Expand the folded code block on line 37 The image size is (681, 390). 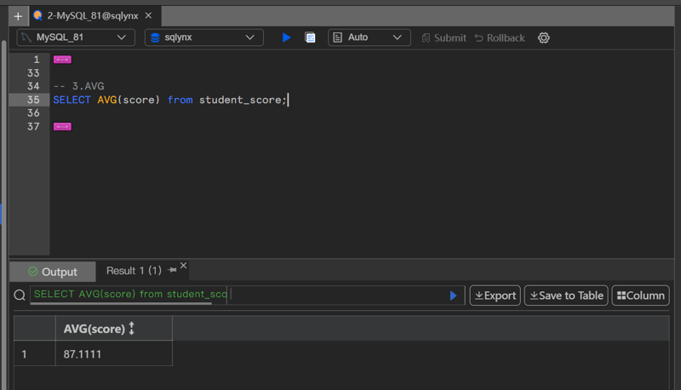click(x=62, y=126)
